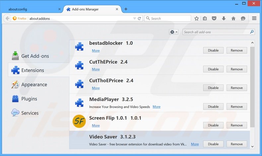The image size is (262, 156).
Task: Remove the Video Saver extension
Action: [x=236, y=144]
